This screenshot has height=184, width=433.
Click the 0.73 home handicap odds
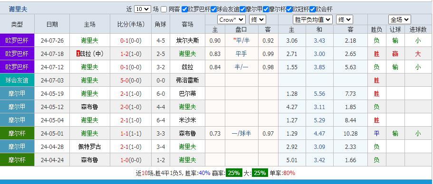pyautogui.click(x=215, y=134)
